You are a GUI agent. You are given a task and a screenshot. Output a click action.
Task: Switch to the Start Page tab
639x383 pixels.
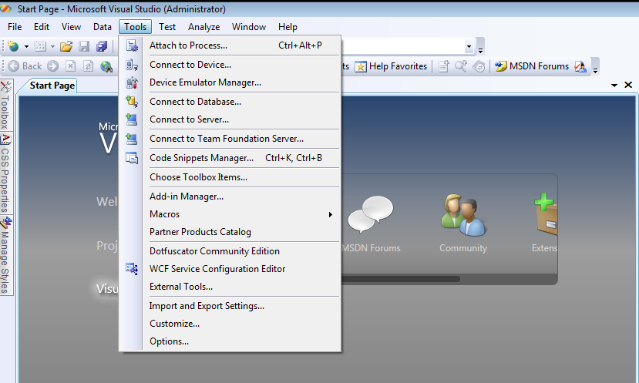(52, 86)
